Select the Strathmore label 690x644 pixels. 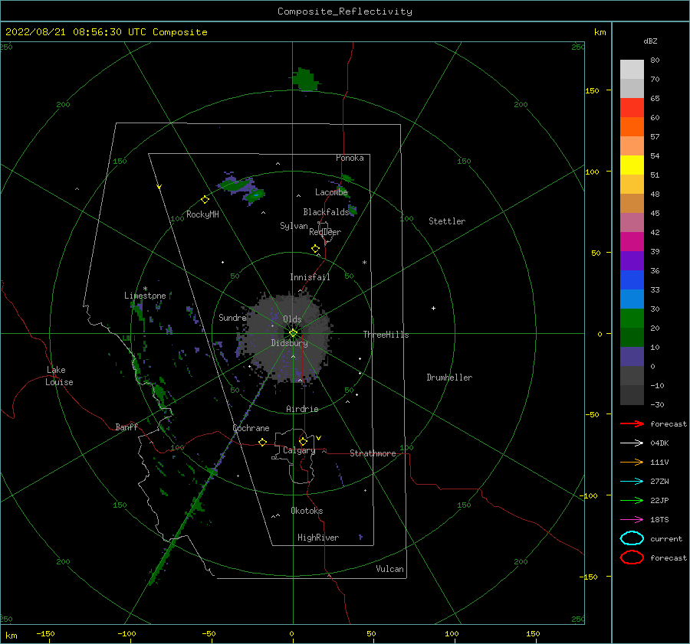coord(373,453)
